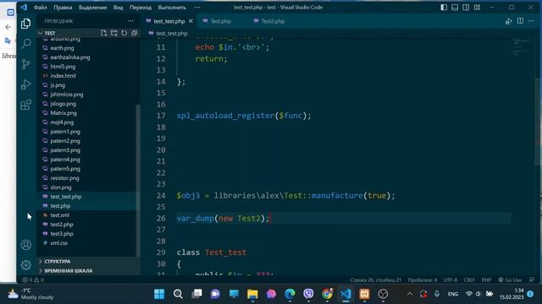Select the test_test.php editor tab

[169, 21]
